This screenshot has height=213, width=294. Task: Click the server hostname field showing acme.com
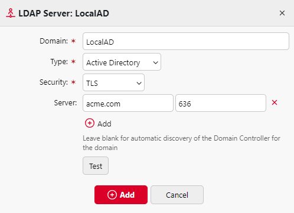click(x=128, y=103)
